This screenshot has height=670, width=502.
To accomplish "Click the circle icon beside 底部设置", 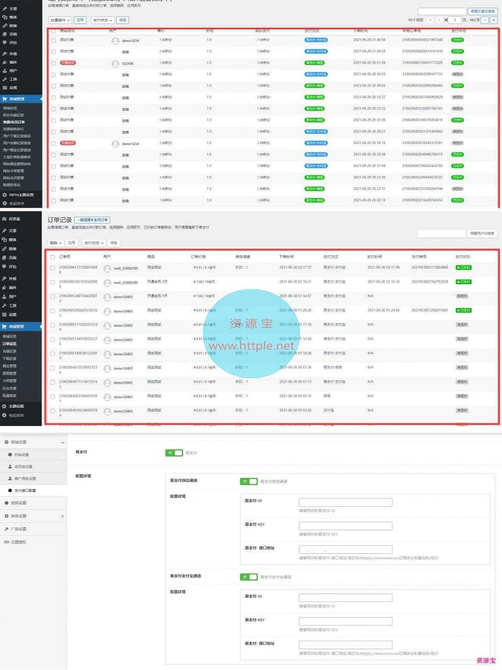I will tap(7, 502).
